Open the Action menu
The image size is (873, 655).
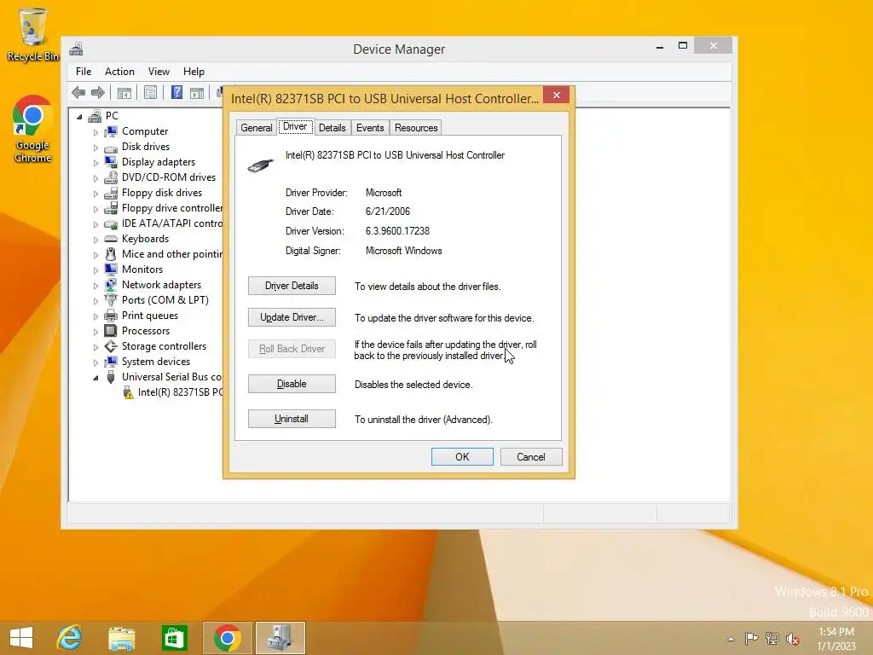coord(119,72)
